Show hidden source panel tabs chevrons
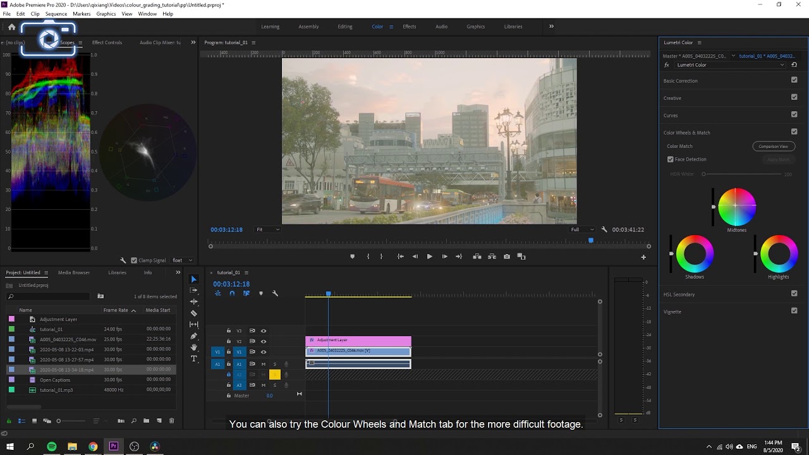 pyautogui.click(x=193, y=42)
